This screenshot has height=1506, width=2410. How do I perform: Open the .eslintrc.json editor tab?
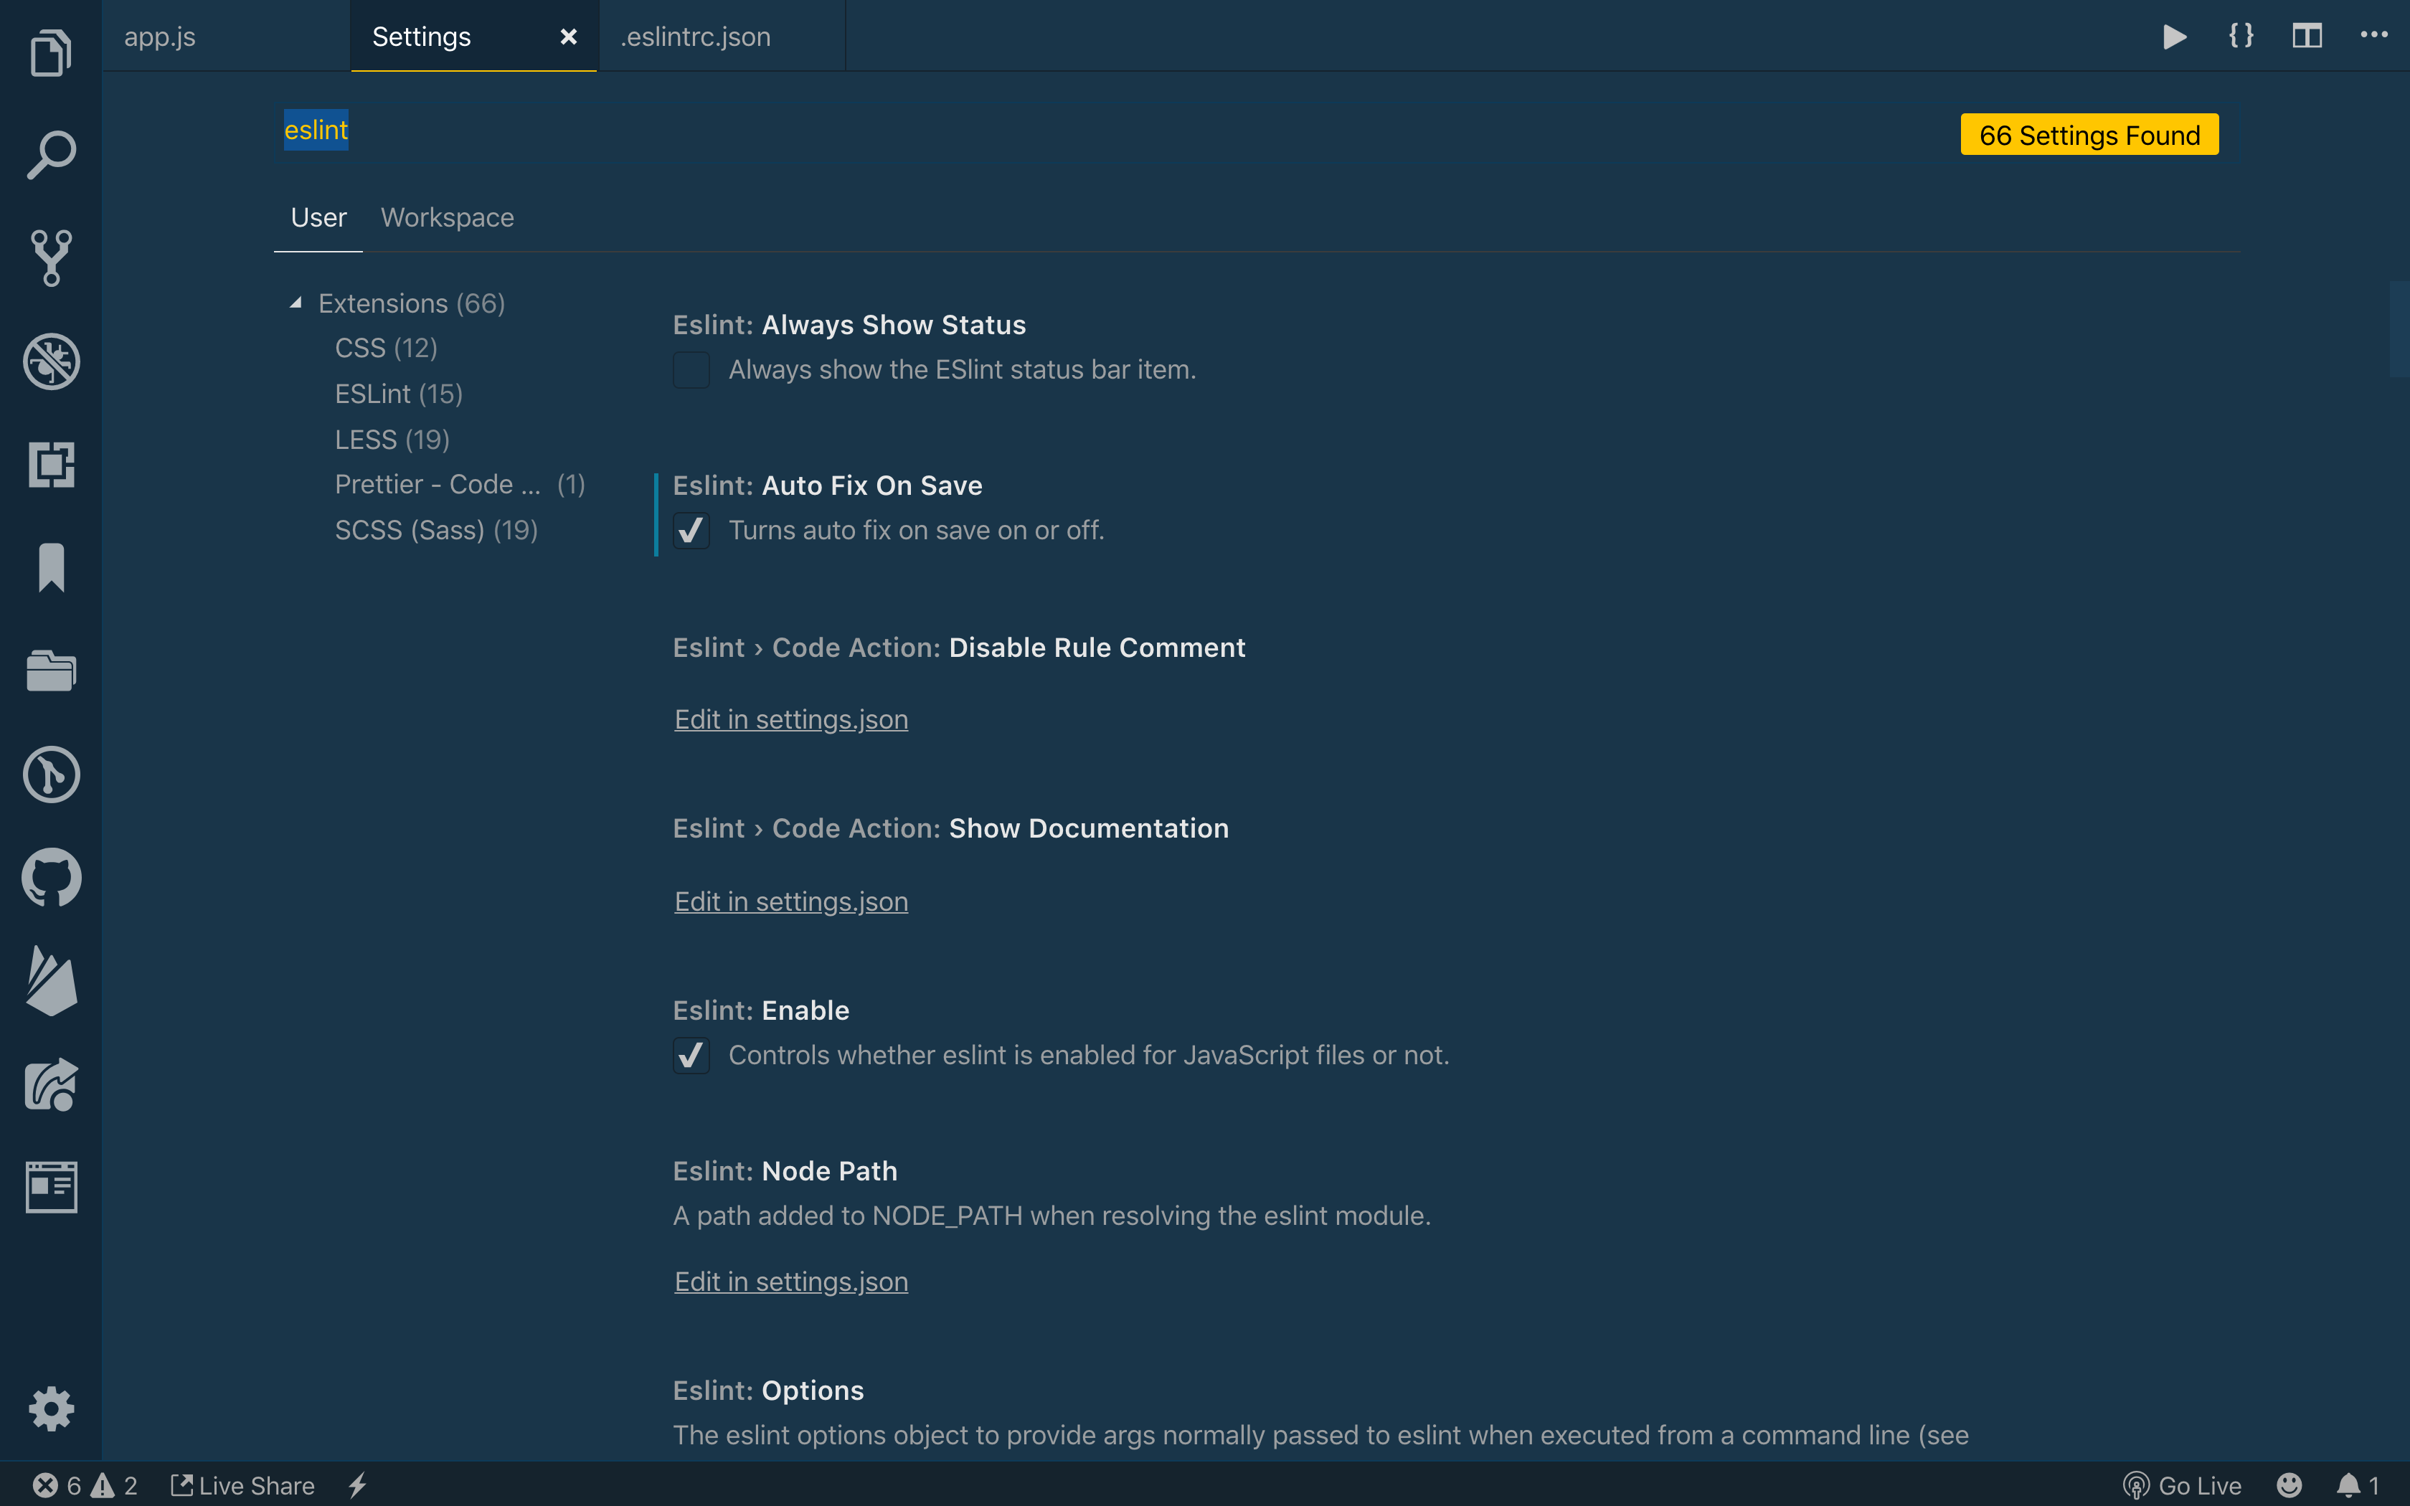pos(695,37)
